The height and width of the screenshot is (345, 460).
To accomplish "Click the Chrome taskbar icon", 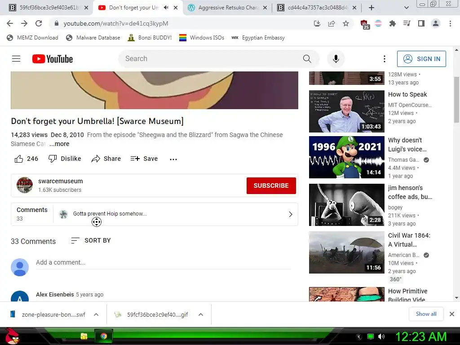I will 104,336.
